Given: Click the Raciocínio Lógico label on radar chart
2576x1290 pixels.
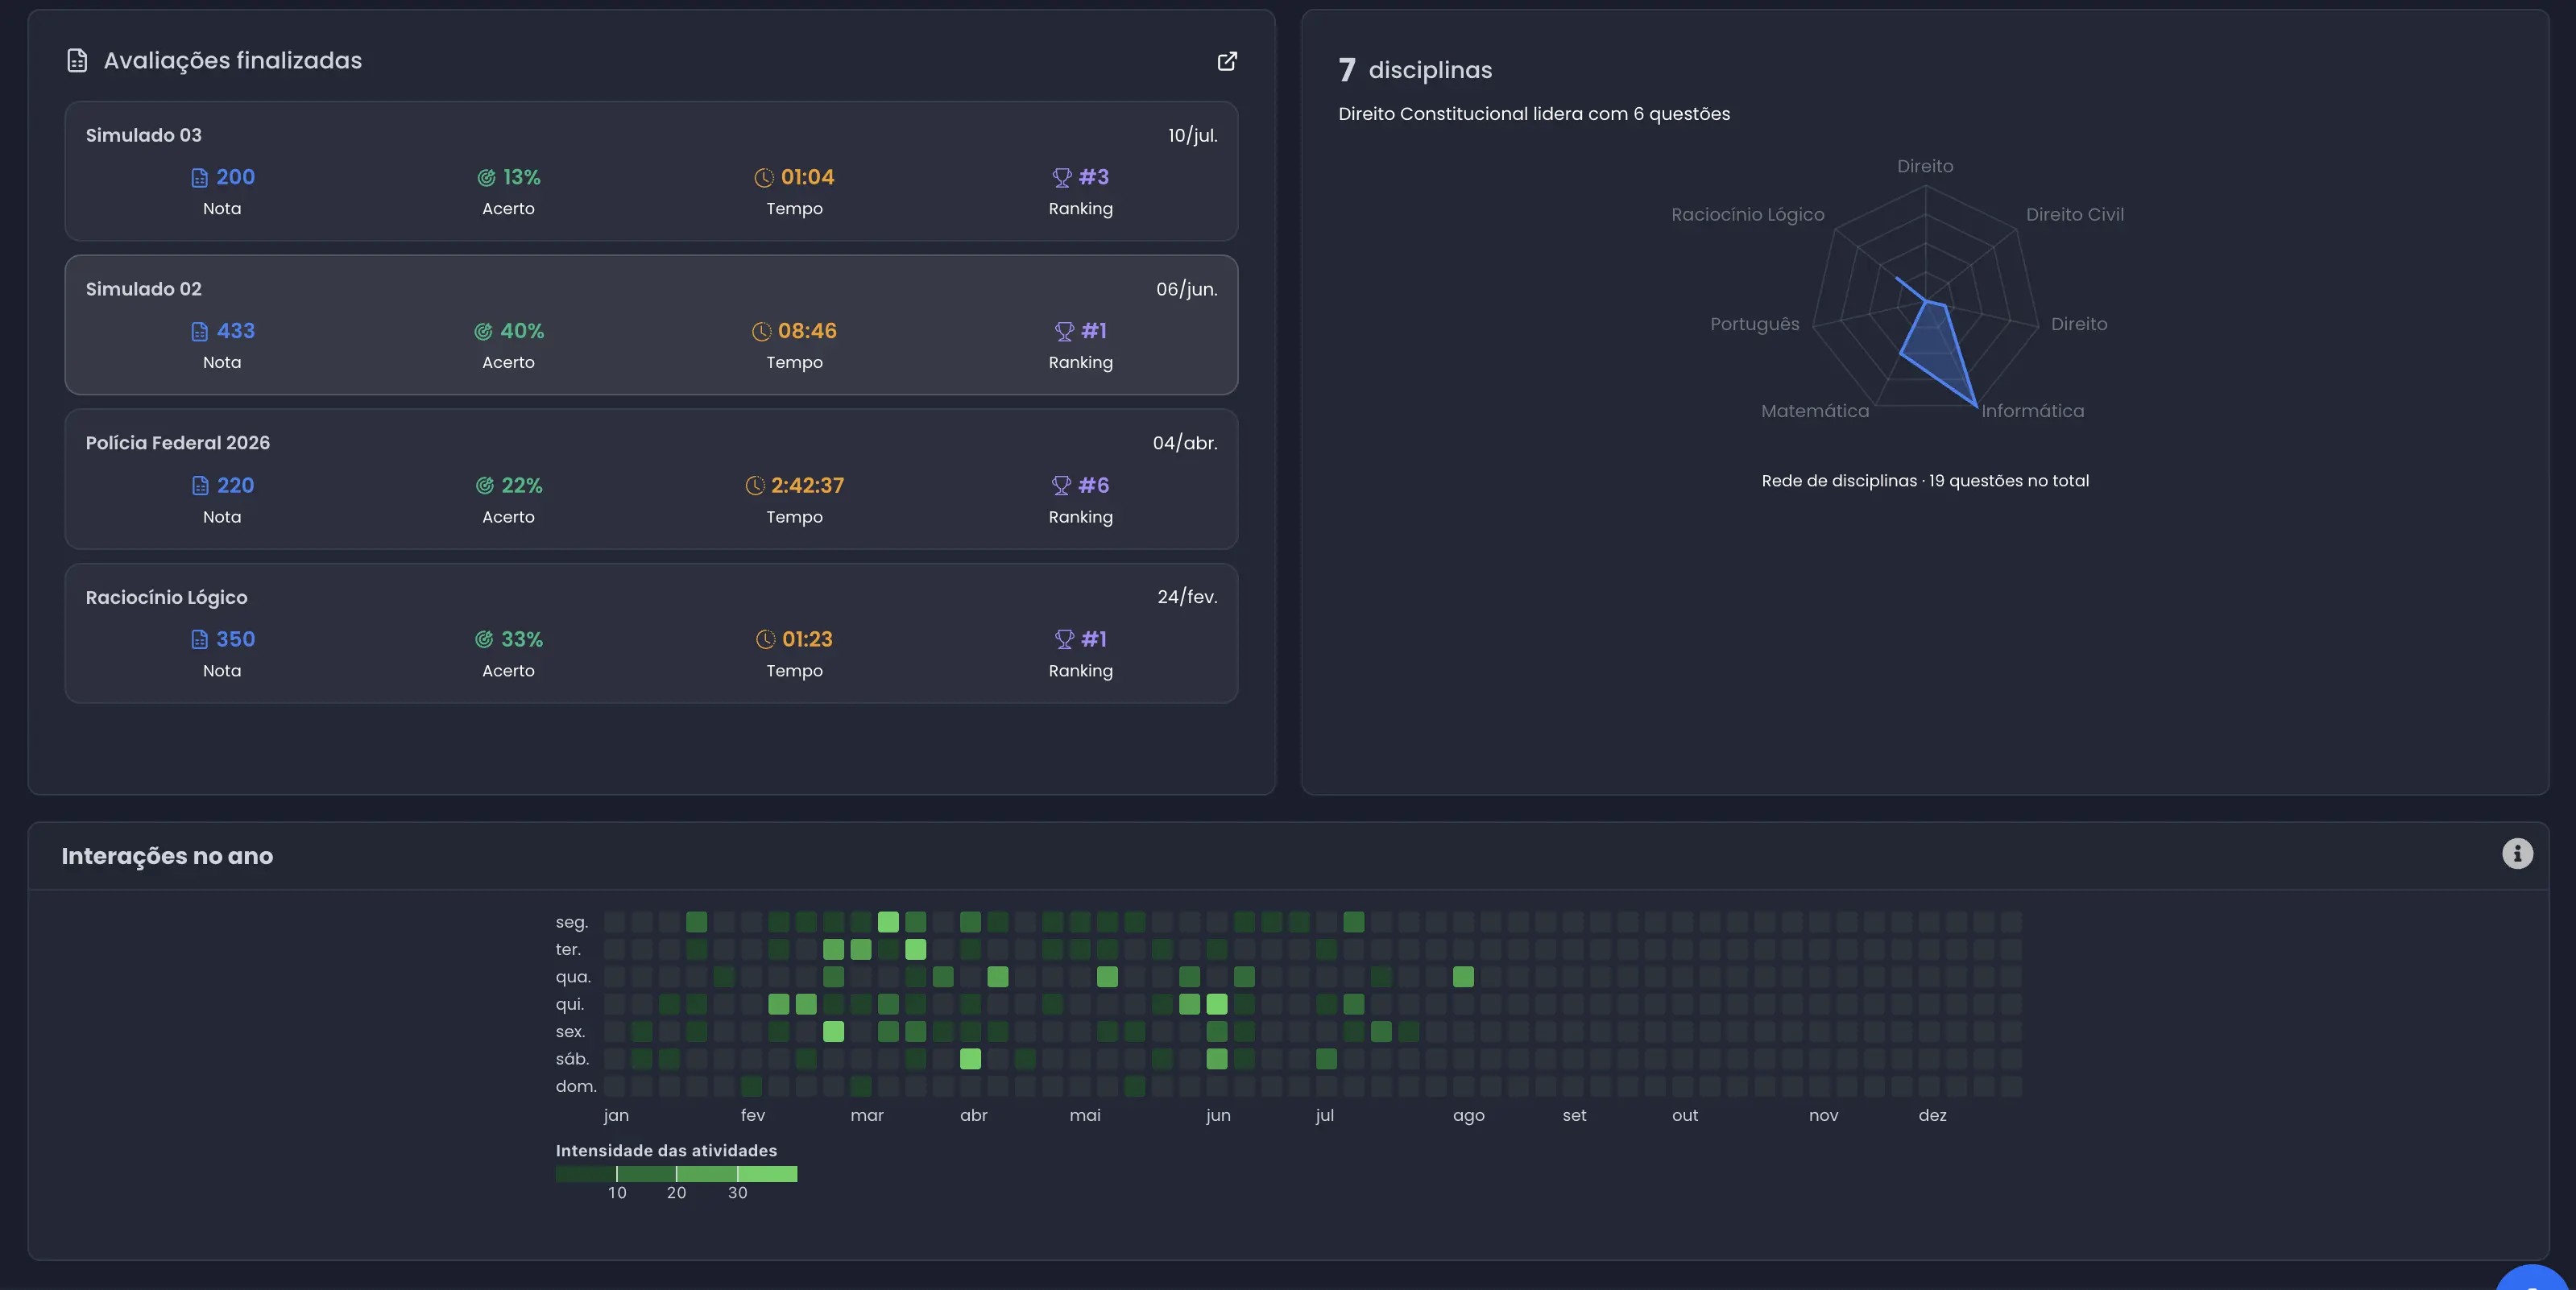Looking at the screenshot, I should click(x=1748, y=215).
